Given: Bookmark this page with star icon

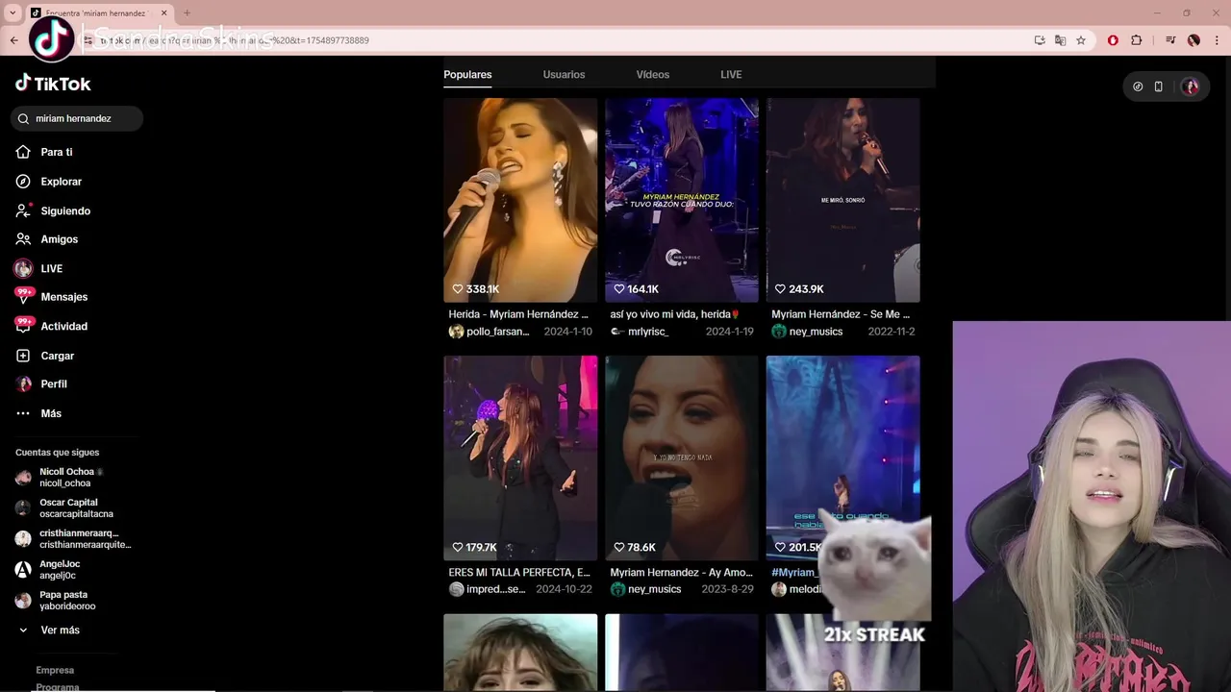Looking at the screenshot, I should click(x=1081, y=40).
